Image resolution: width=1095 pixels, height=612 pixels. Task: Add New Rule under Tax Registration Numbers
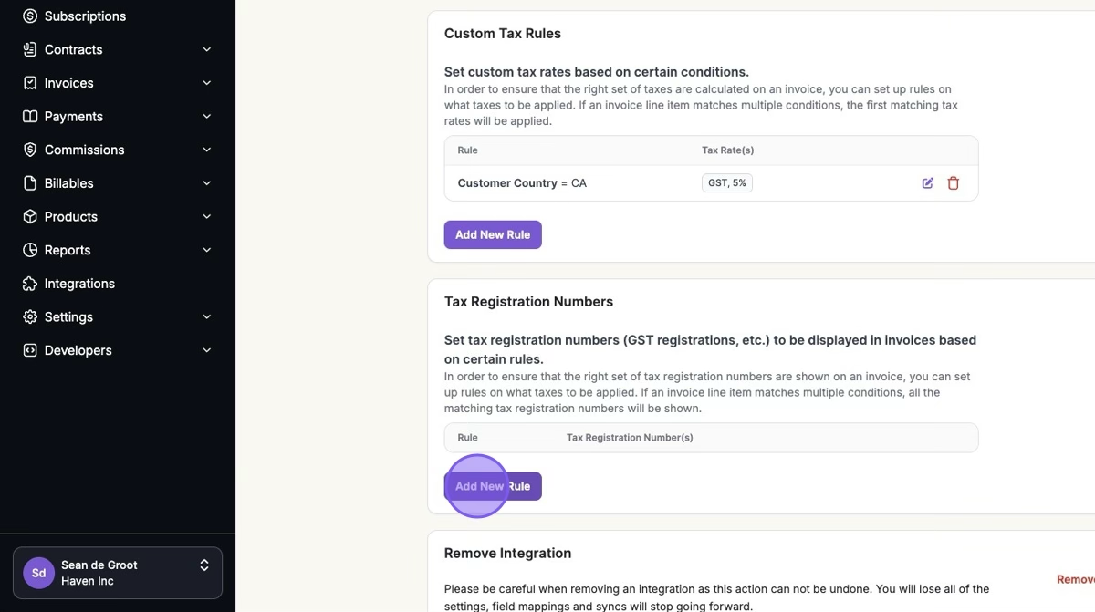coord(493,486)
